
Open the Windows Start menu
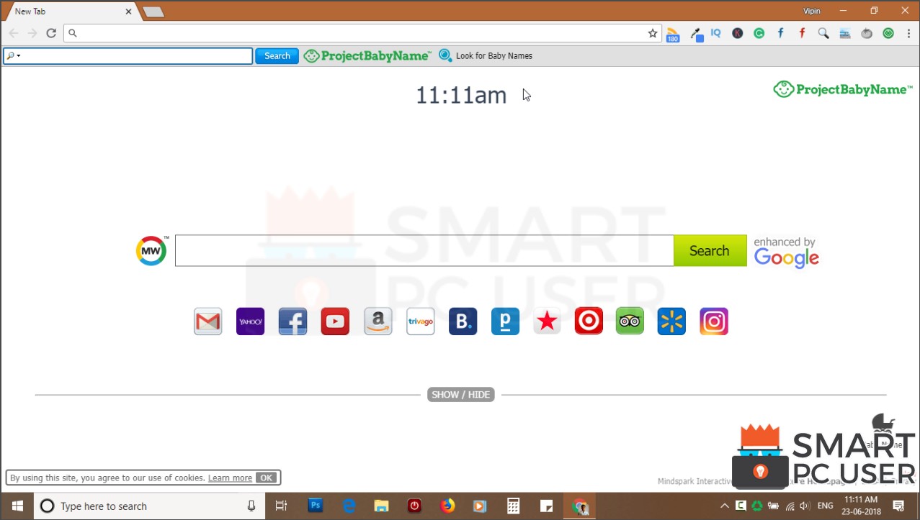pos(17,506)
